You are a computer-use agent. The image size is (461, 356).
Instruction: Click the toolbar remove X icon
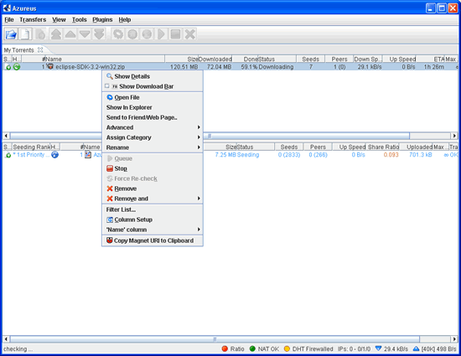point(190,34)
